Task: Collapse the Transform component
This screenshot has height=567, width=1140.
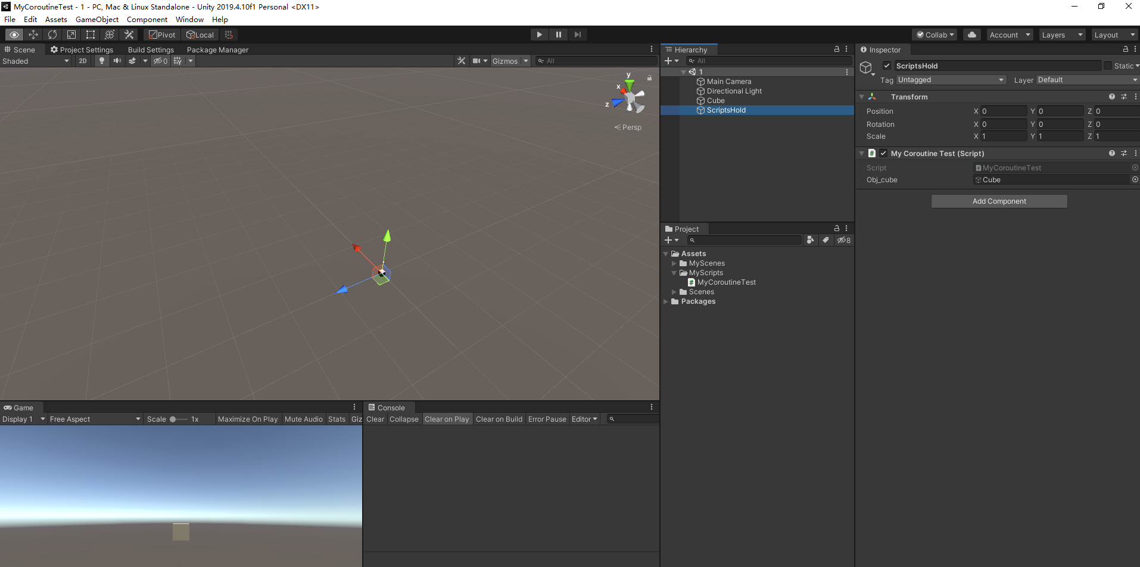Action: (861, 96)
